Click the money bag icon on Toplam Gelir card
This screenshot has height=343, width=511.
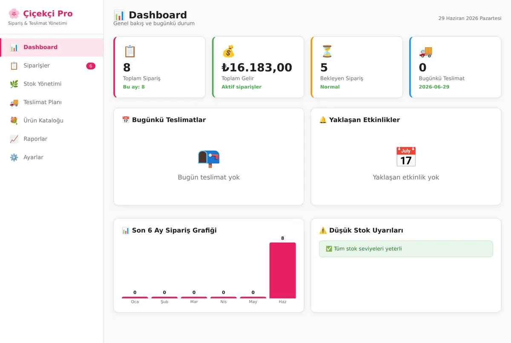(228, 51)
